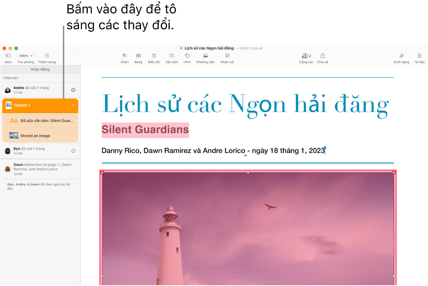Open the Cộng tác collaboration icon

306,56
